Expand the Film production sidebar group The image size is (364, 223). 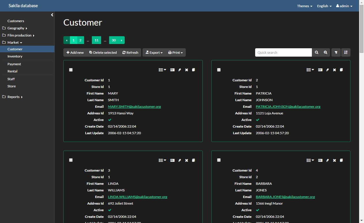tap(19, 35)
